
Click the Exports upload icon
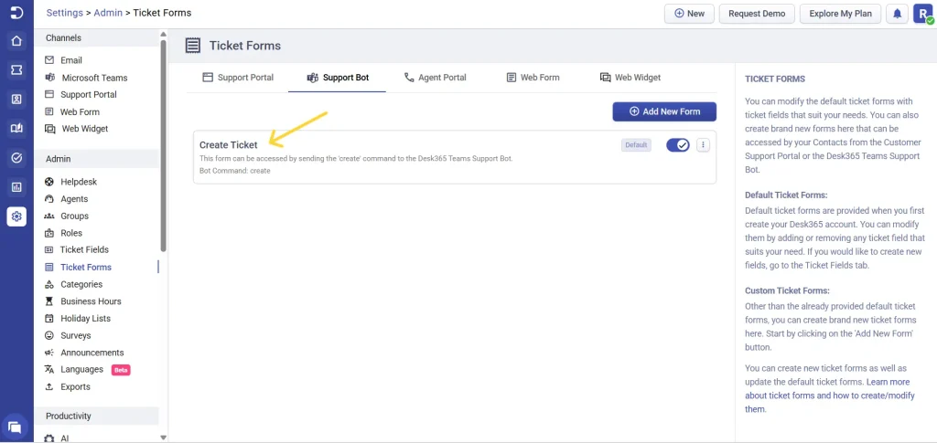49,387
